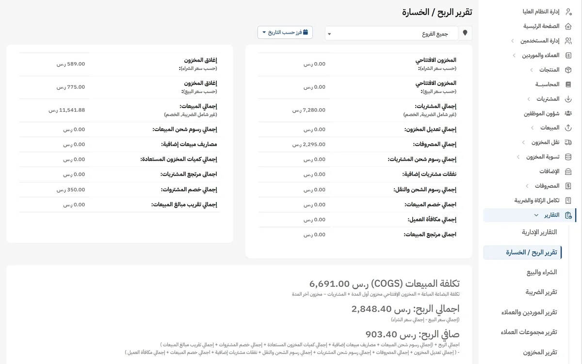The image size is (582, 364).
Task: Open الإضافات section link
Action: (550, 171)
